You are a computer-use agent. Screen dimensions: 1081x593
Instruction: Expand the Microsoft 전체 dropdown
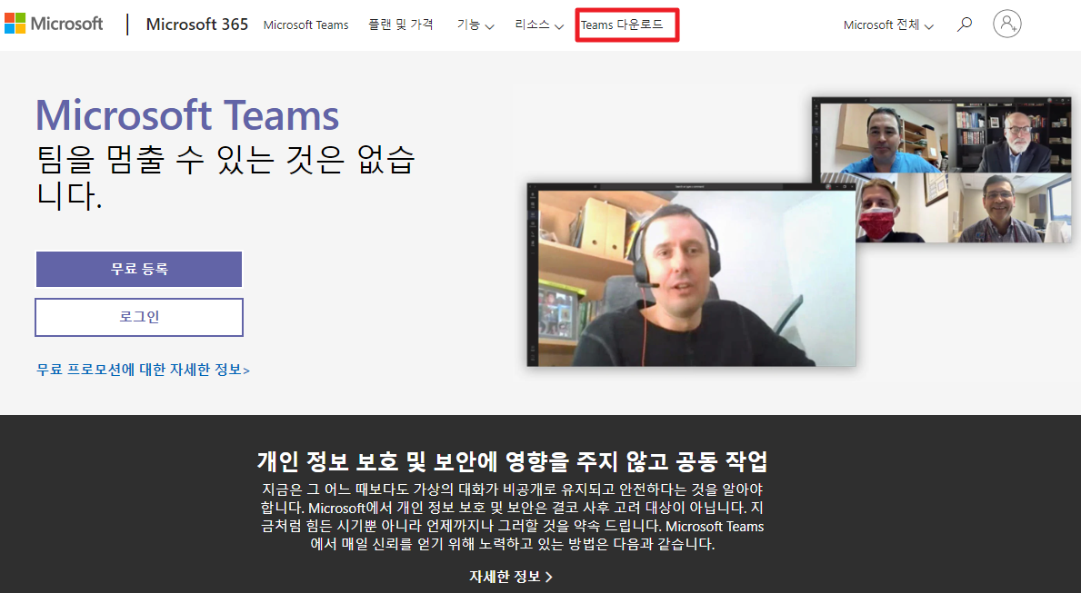coord(888,25)
